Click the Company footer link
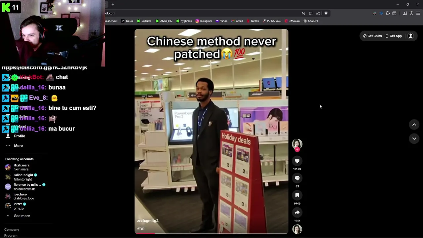Image resolution: width=423 pixels, height=238 pixels. [x=12, y=229]
